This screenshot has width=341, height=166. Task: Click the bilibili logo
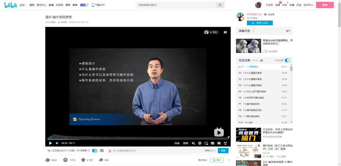click(x=10, y=5)
